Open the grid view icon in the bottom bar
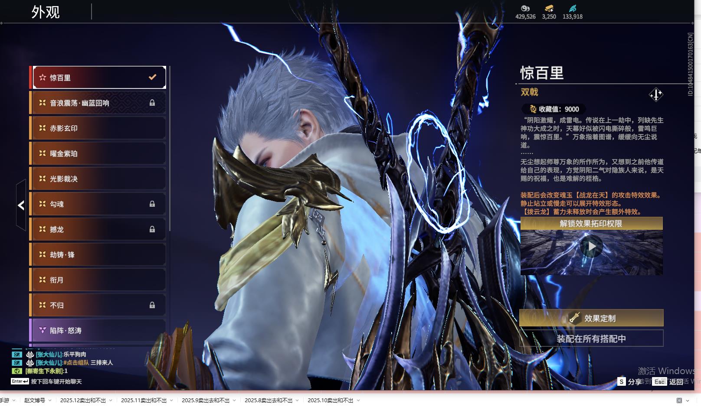The height and width of the screenshot is (407, 701). pyautogui.click(x=679, y=400)
